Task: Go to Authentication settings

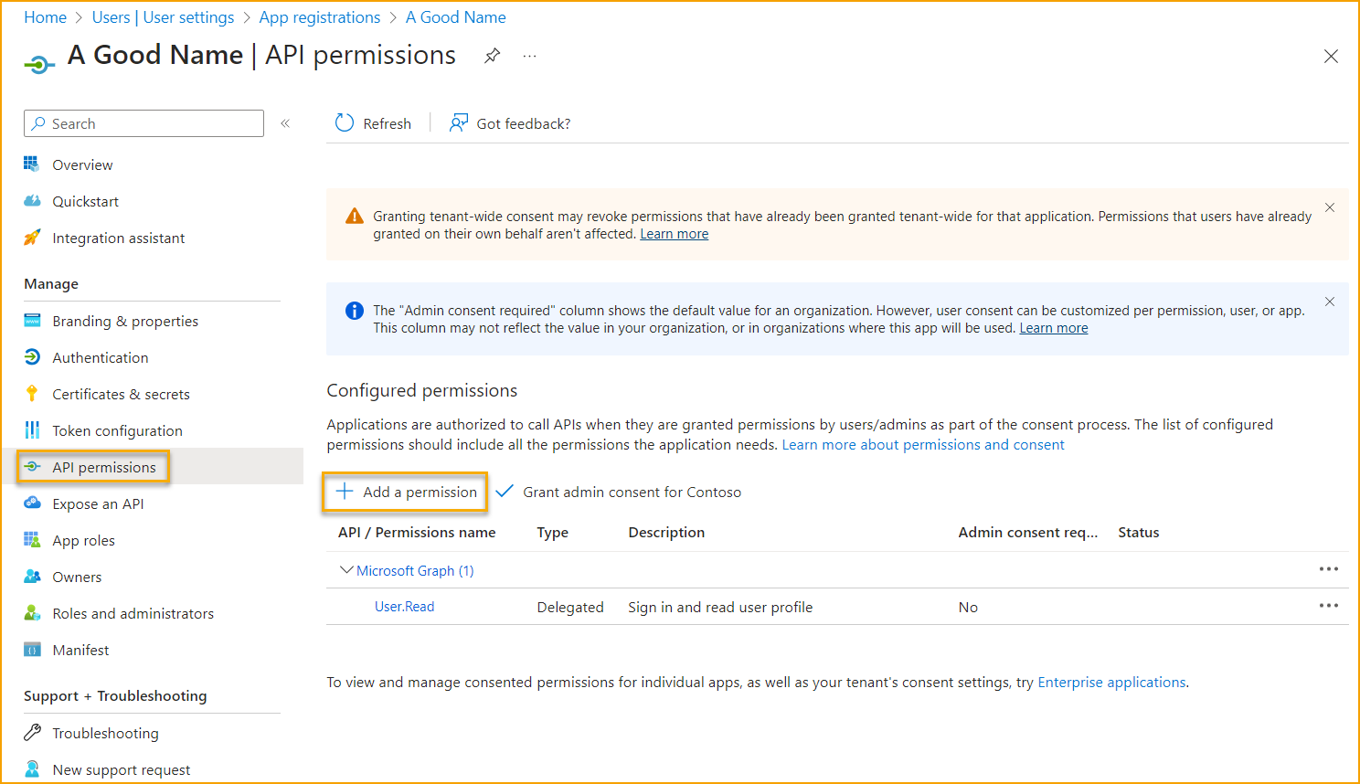Action: coord(100,357)
